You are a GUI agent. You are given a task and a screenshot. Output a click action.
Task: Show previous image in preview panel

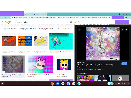[122, 29]
